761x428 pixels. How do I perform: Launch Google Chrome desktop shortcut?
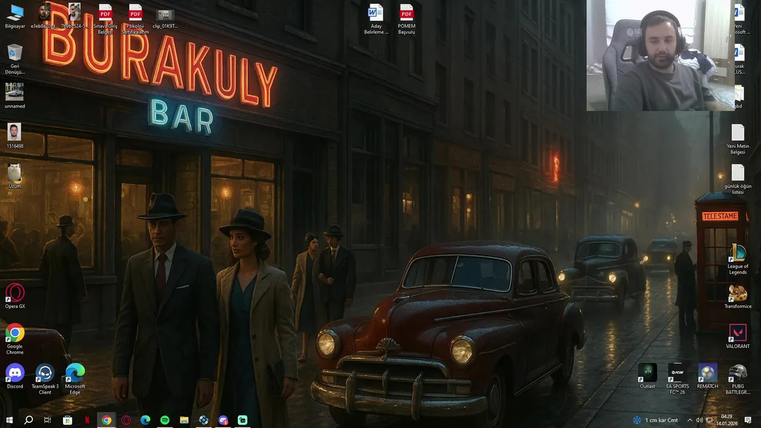point(15,339)
